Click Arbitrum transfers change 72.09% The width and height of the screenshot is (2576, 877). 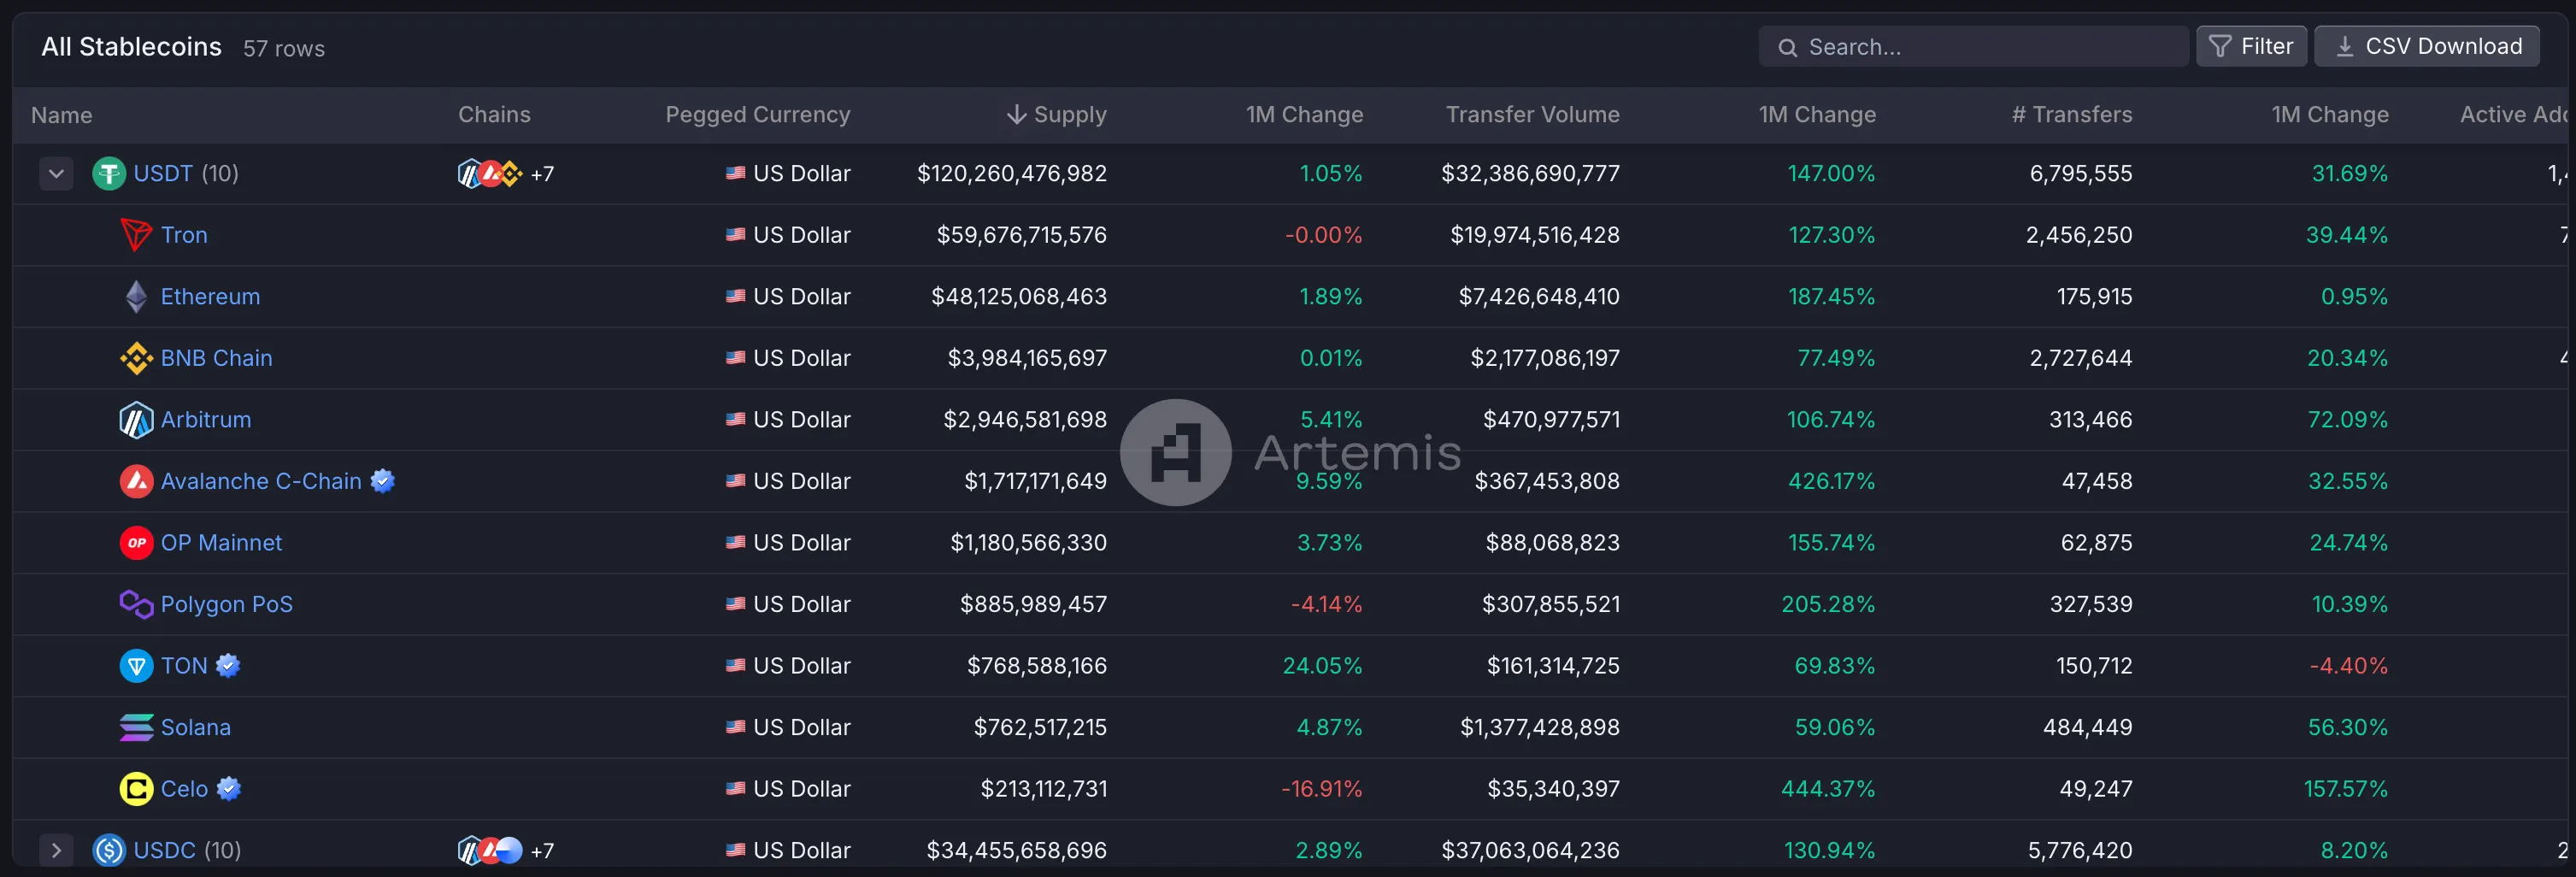2347,420
